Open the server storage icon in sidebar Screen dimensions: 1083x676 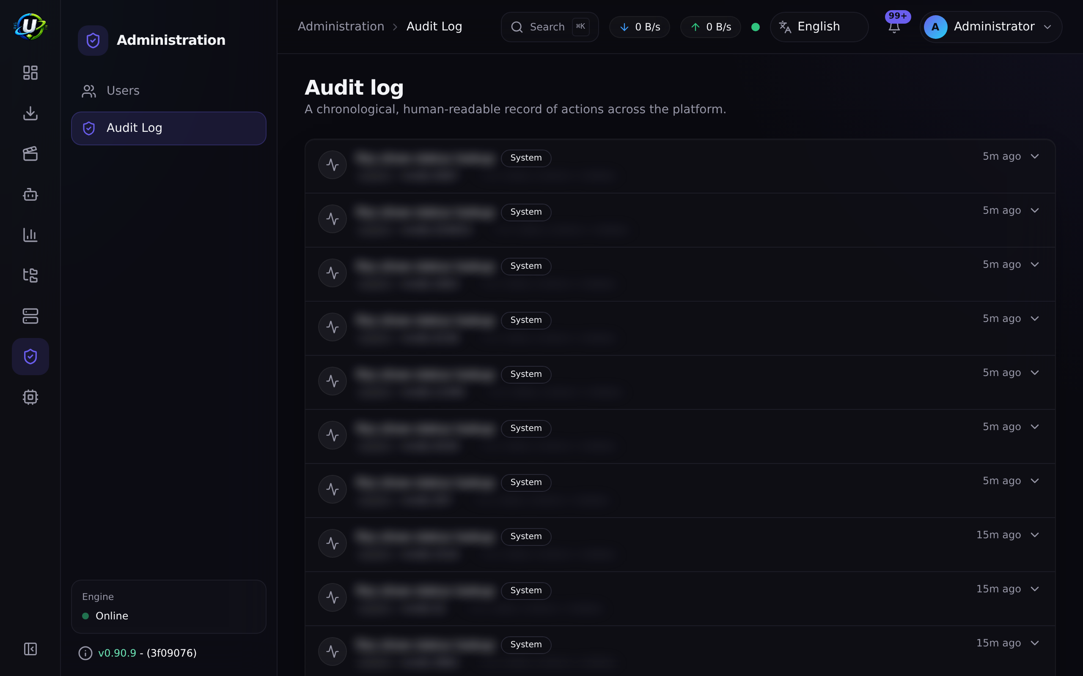coord(30,316)
